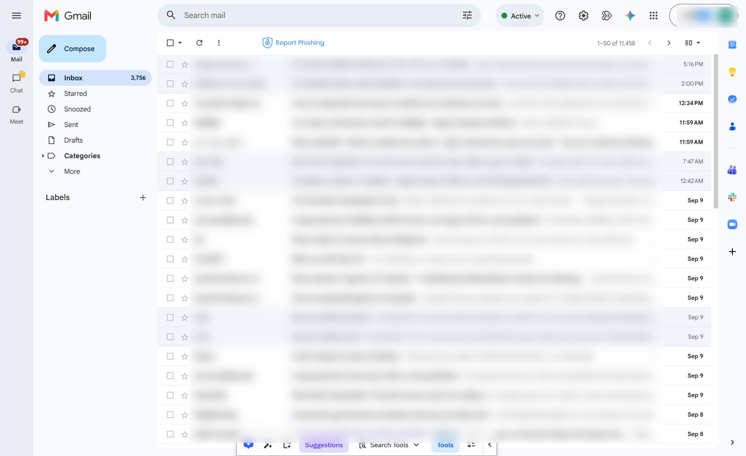Open Google Calendar side panel
Screen dimensions: 746x456
coord(732,45)
